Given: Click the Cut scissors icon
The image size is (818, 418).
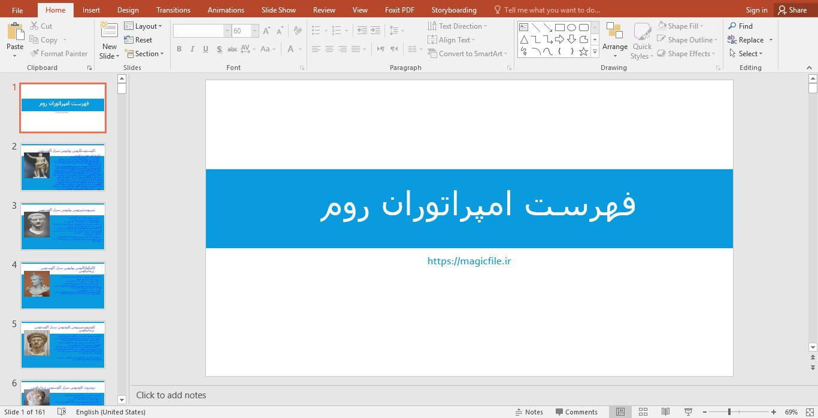Looking at the screenshot, I should [x=34, y=26].
